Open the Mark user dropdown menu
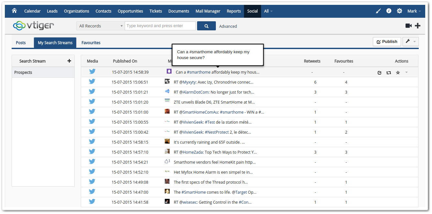 414,11
